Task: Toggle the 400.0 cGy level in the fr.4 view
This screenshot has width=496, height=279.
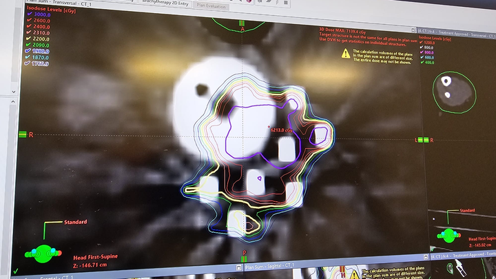Action: 422,62
